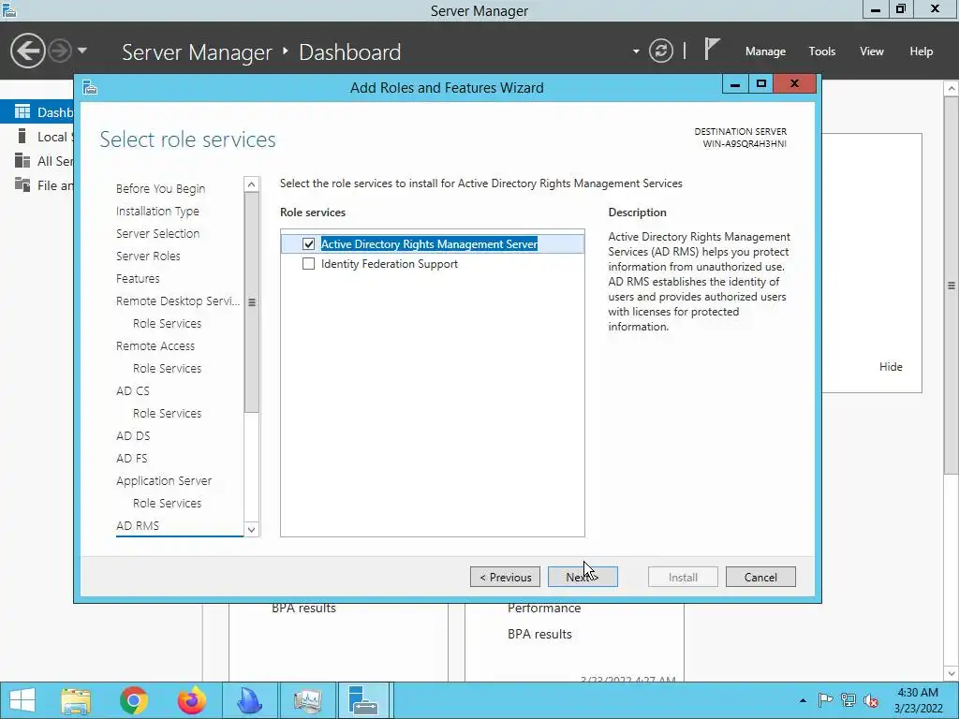Click wizard steps scrollbar up arrow
The image size is (959, 719).
251,184
